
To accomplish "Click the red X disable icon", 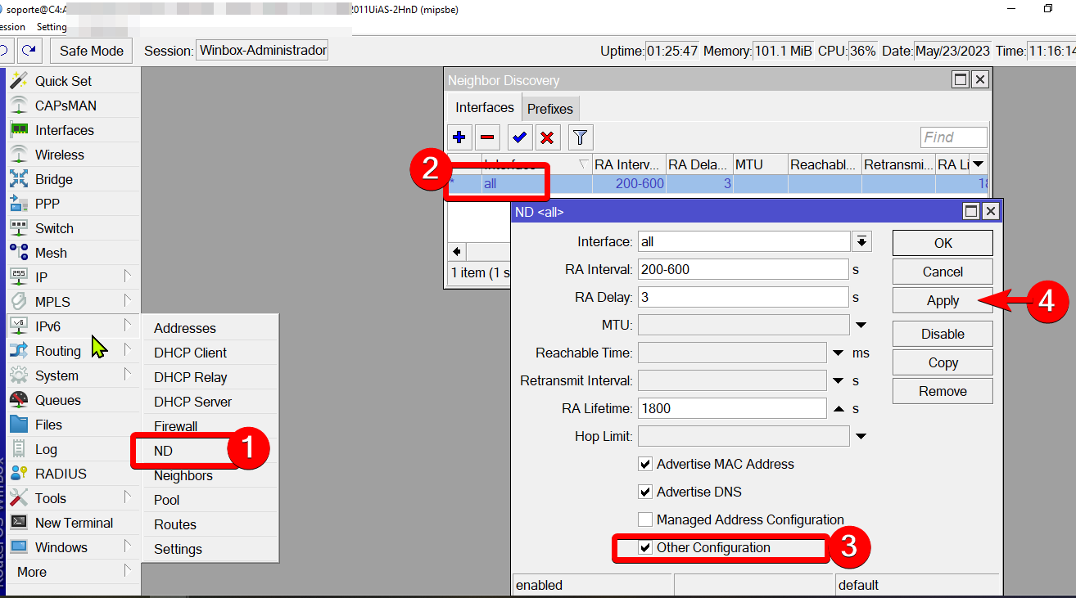I will tap(547, 137).
